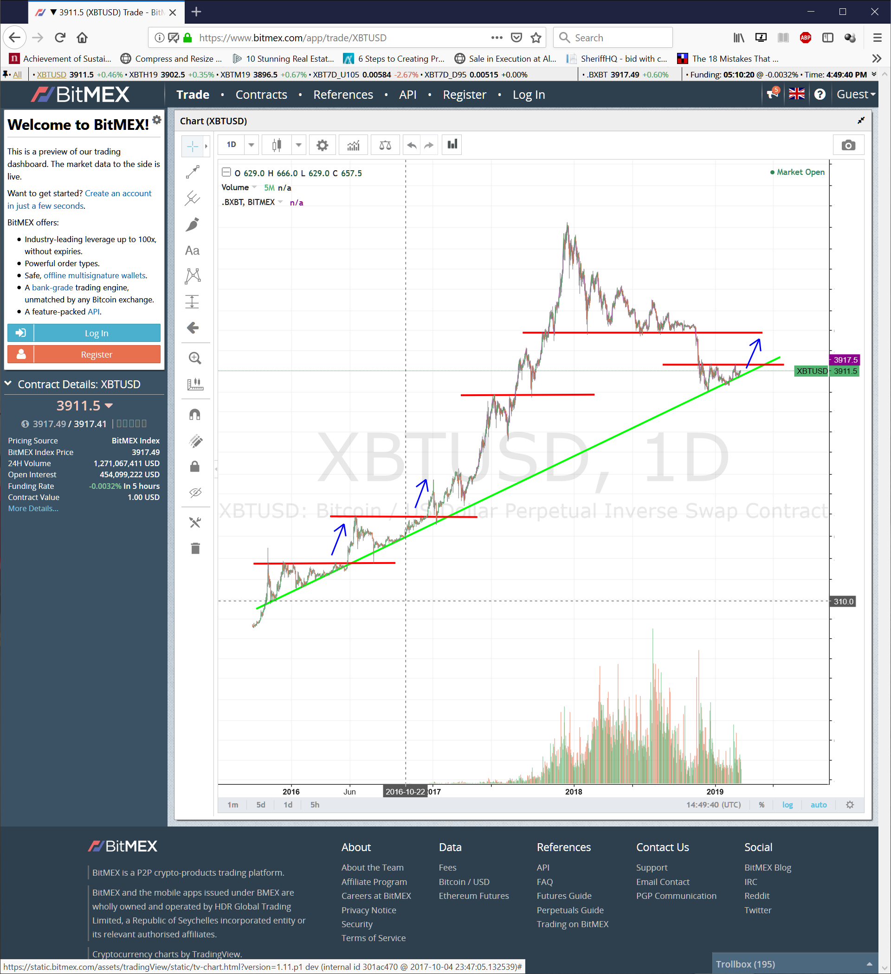Open the Contracts menu

[261, 95]
